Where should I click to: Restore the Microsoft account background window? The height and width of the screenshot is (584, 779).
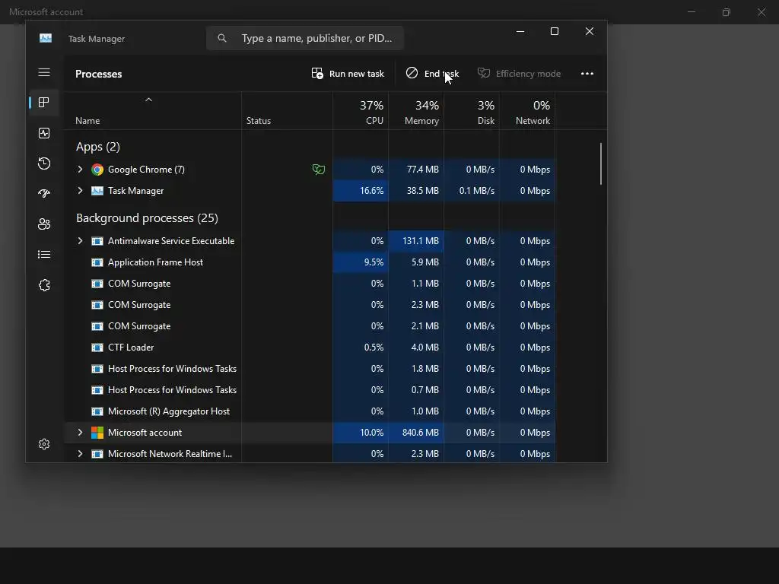[727, 12]
